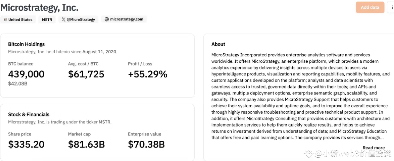Click the $70.38B enterprise value figure
This screenshot has height=161, width=394.
coord(146,145)
